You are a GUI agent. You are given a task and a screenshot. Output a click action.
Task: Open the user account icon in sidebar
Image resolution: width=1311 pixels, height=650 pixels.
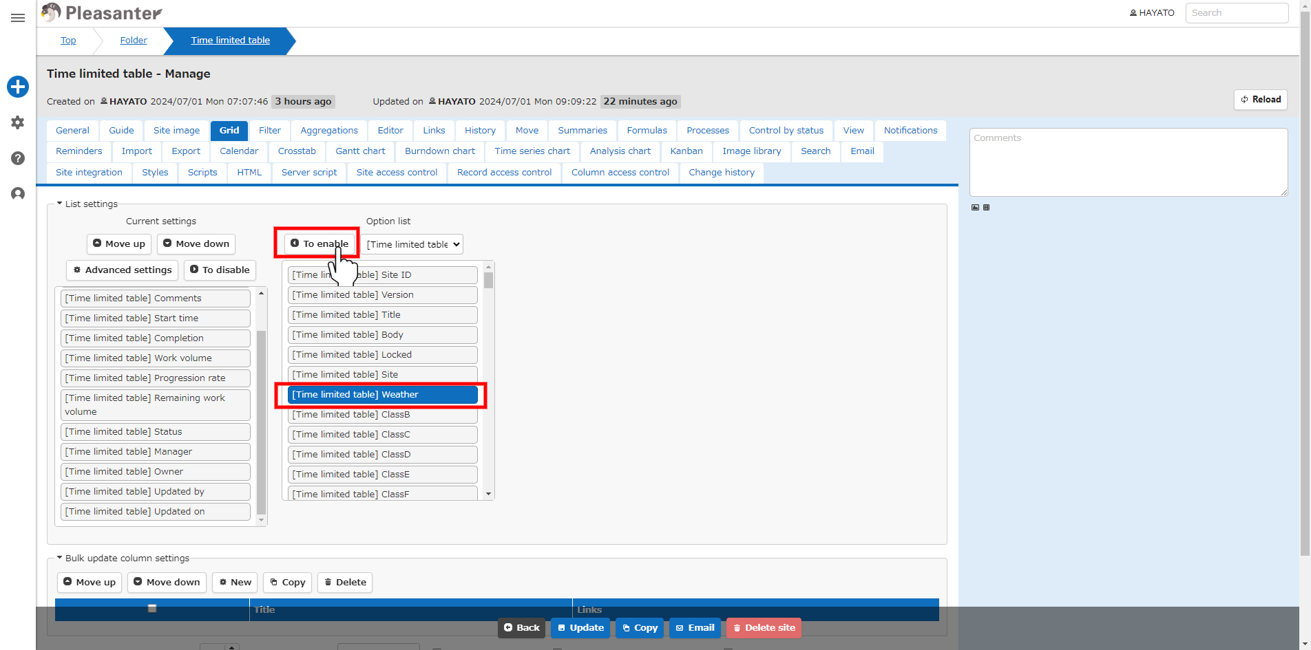[x=18, y=194]
